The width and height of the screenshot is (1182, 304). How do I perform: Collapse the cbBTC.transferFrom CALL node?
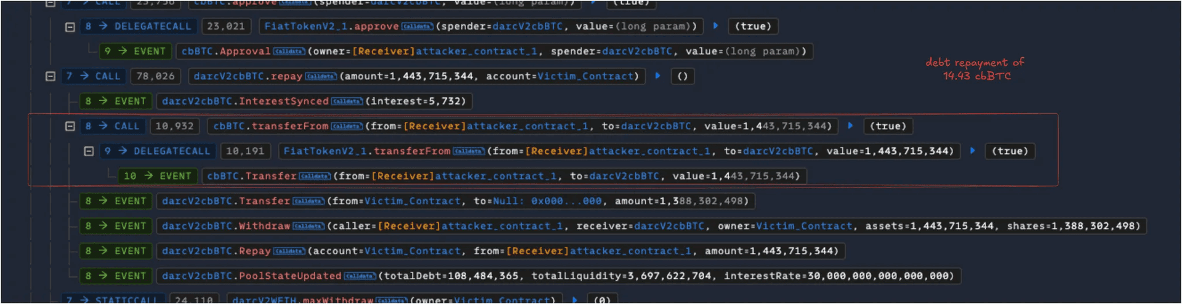[x=70, y=126]
